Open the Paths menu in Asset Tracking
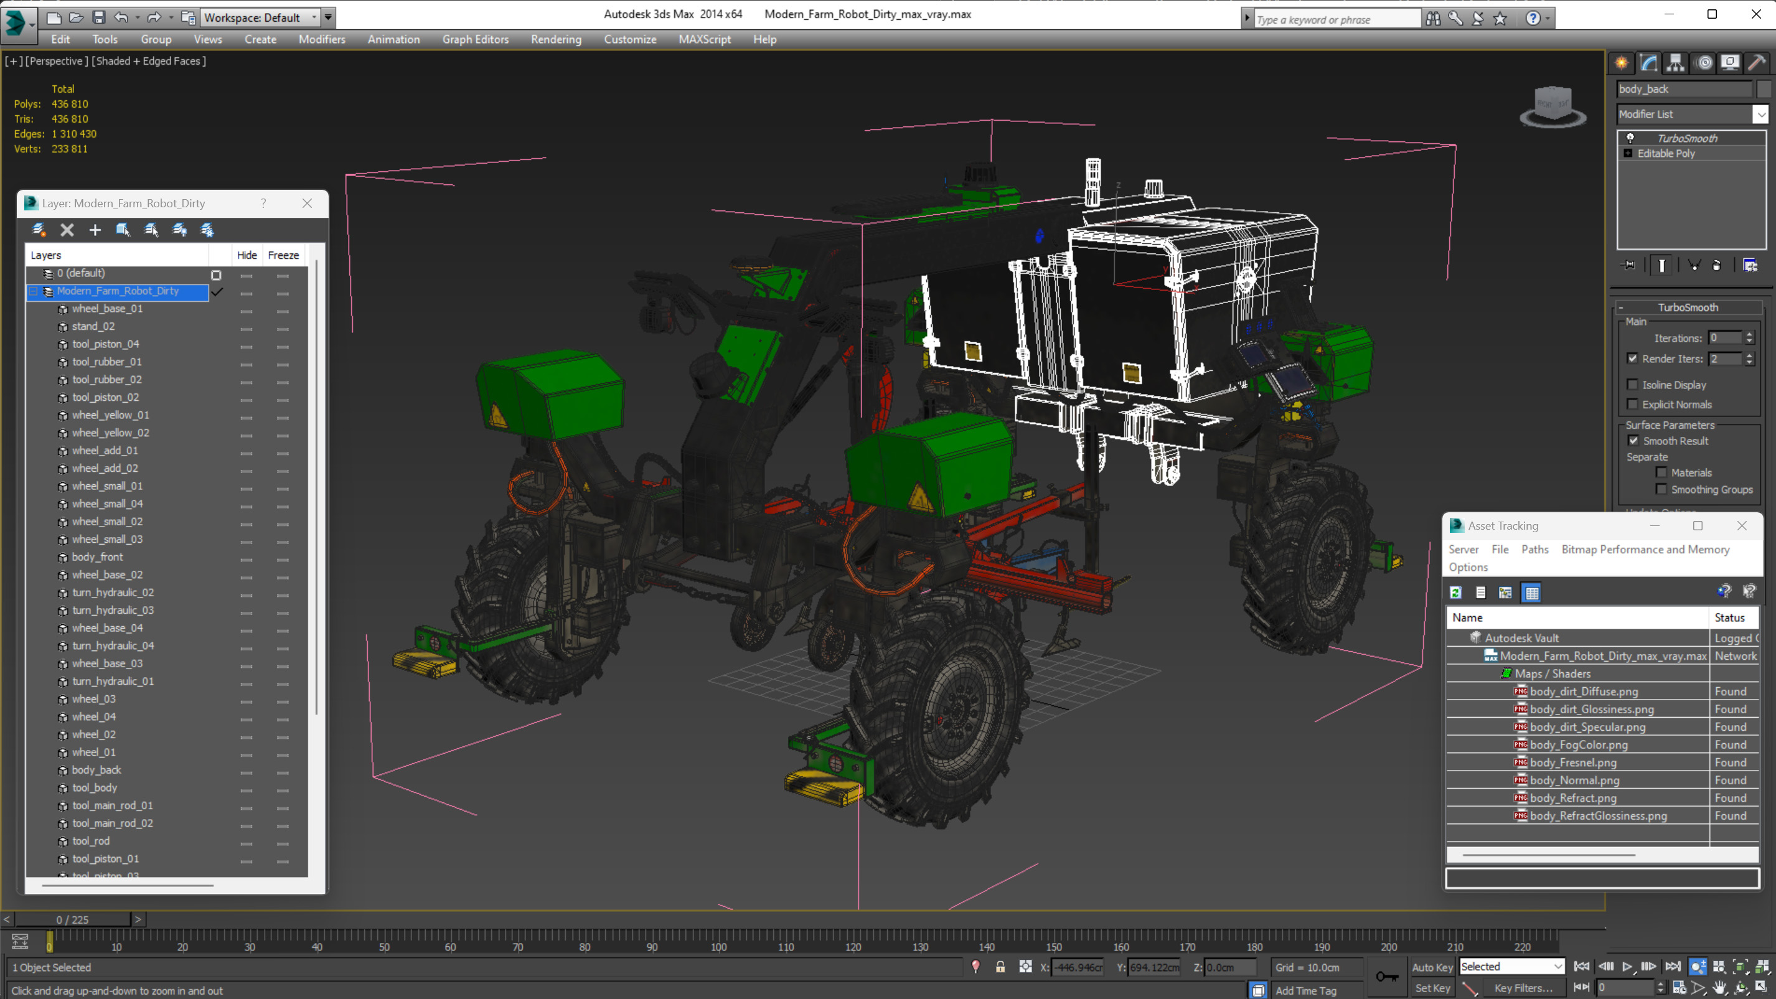The image size is (1776, 999). point(1534,550)
